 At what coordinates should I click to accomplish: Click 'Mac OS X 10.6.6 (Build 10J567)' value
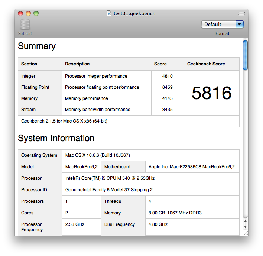coord(98,155)
